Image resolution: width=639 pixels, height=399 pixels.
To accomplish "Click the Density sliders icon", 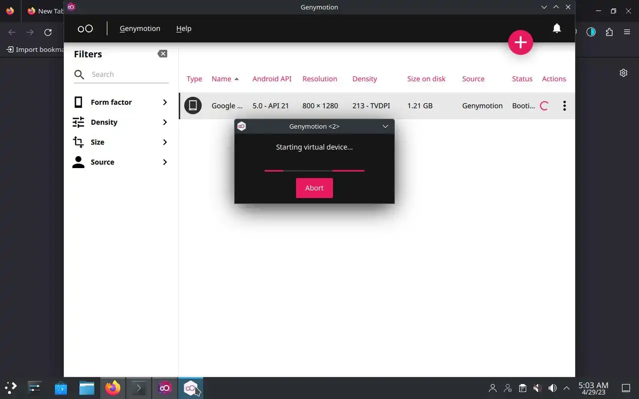I will 78,122.
